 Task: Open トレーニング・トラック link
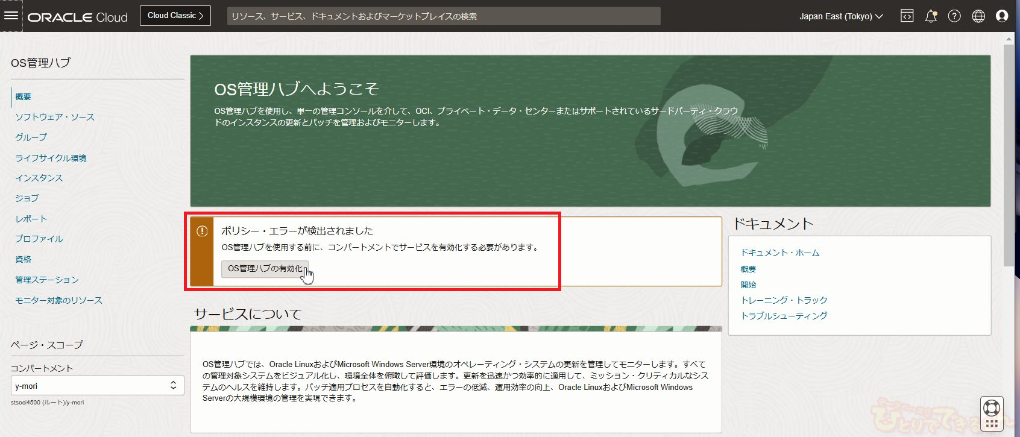pos(784,300)
